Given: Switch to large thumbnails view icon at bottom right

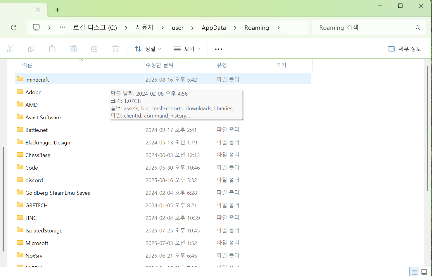Looking at the screenshot, I should [x=424, y=272].
